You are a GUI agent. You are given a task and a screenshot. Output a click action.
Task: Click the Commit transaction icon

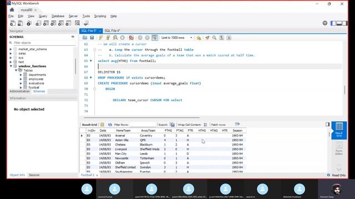[140, 38]
